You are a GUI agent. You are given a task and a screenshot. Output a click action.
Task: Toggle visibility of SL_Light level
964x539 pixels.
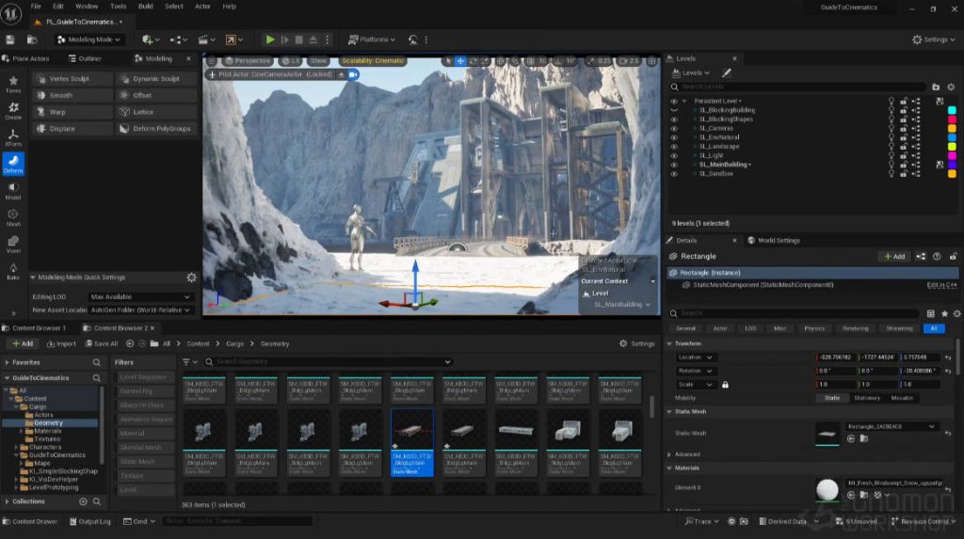point(674,155)
